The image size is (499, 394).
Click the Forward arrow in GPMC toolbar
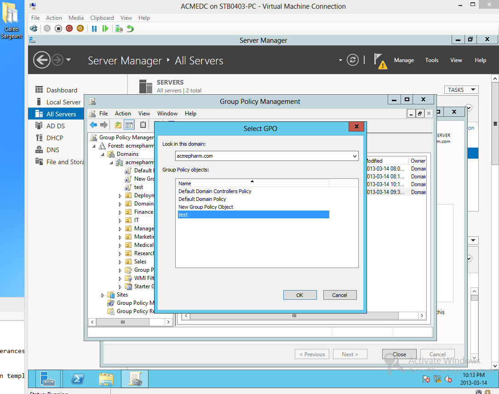point(104,125)
